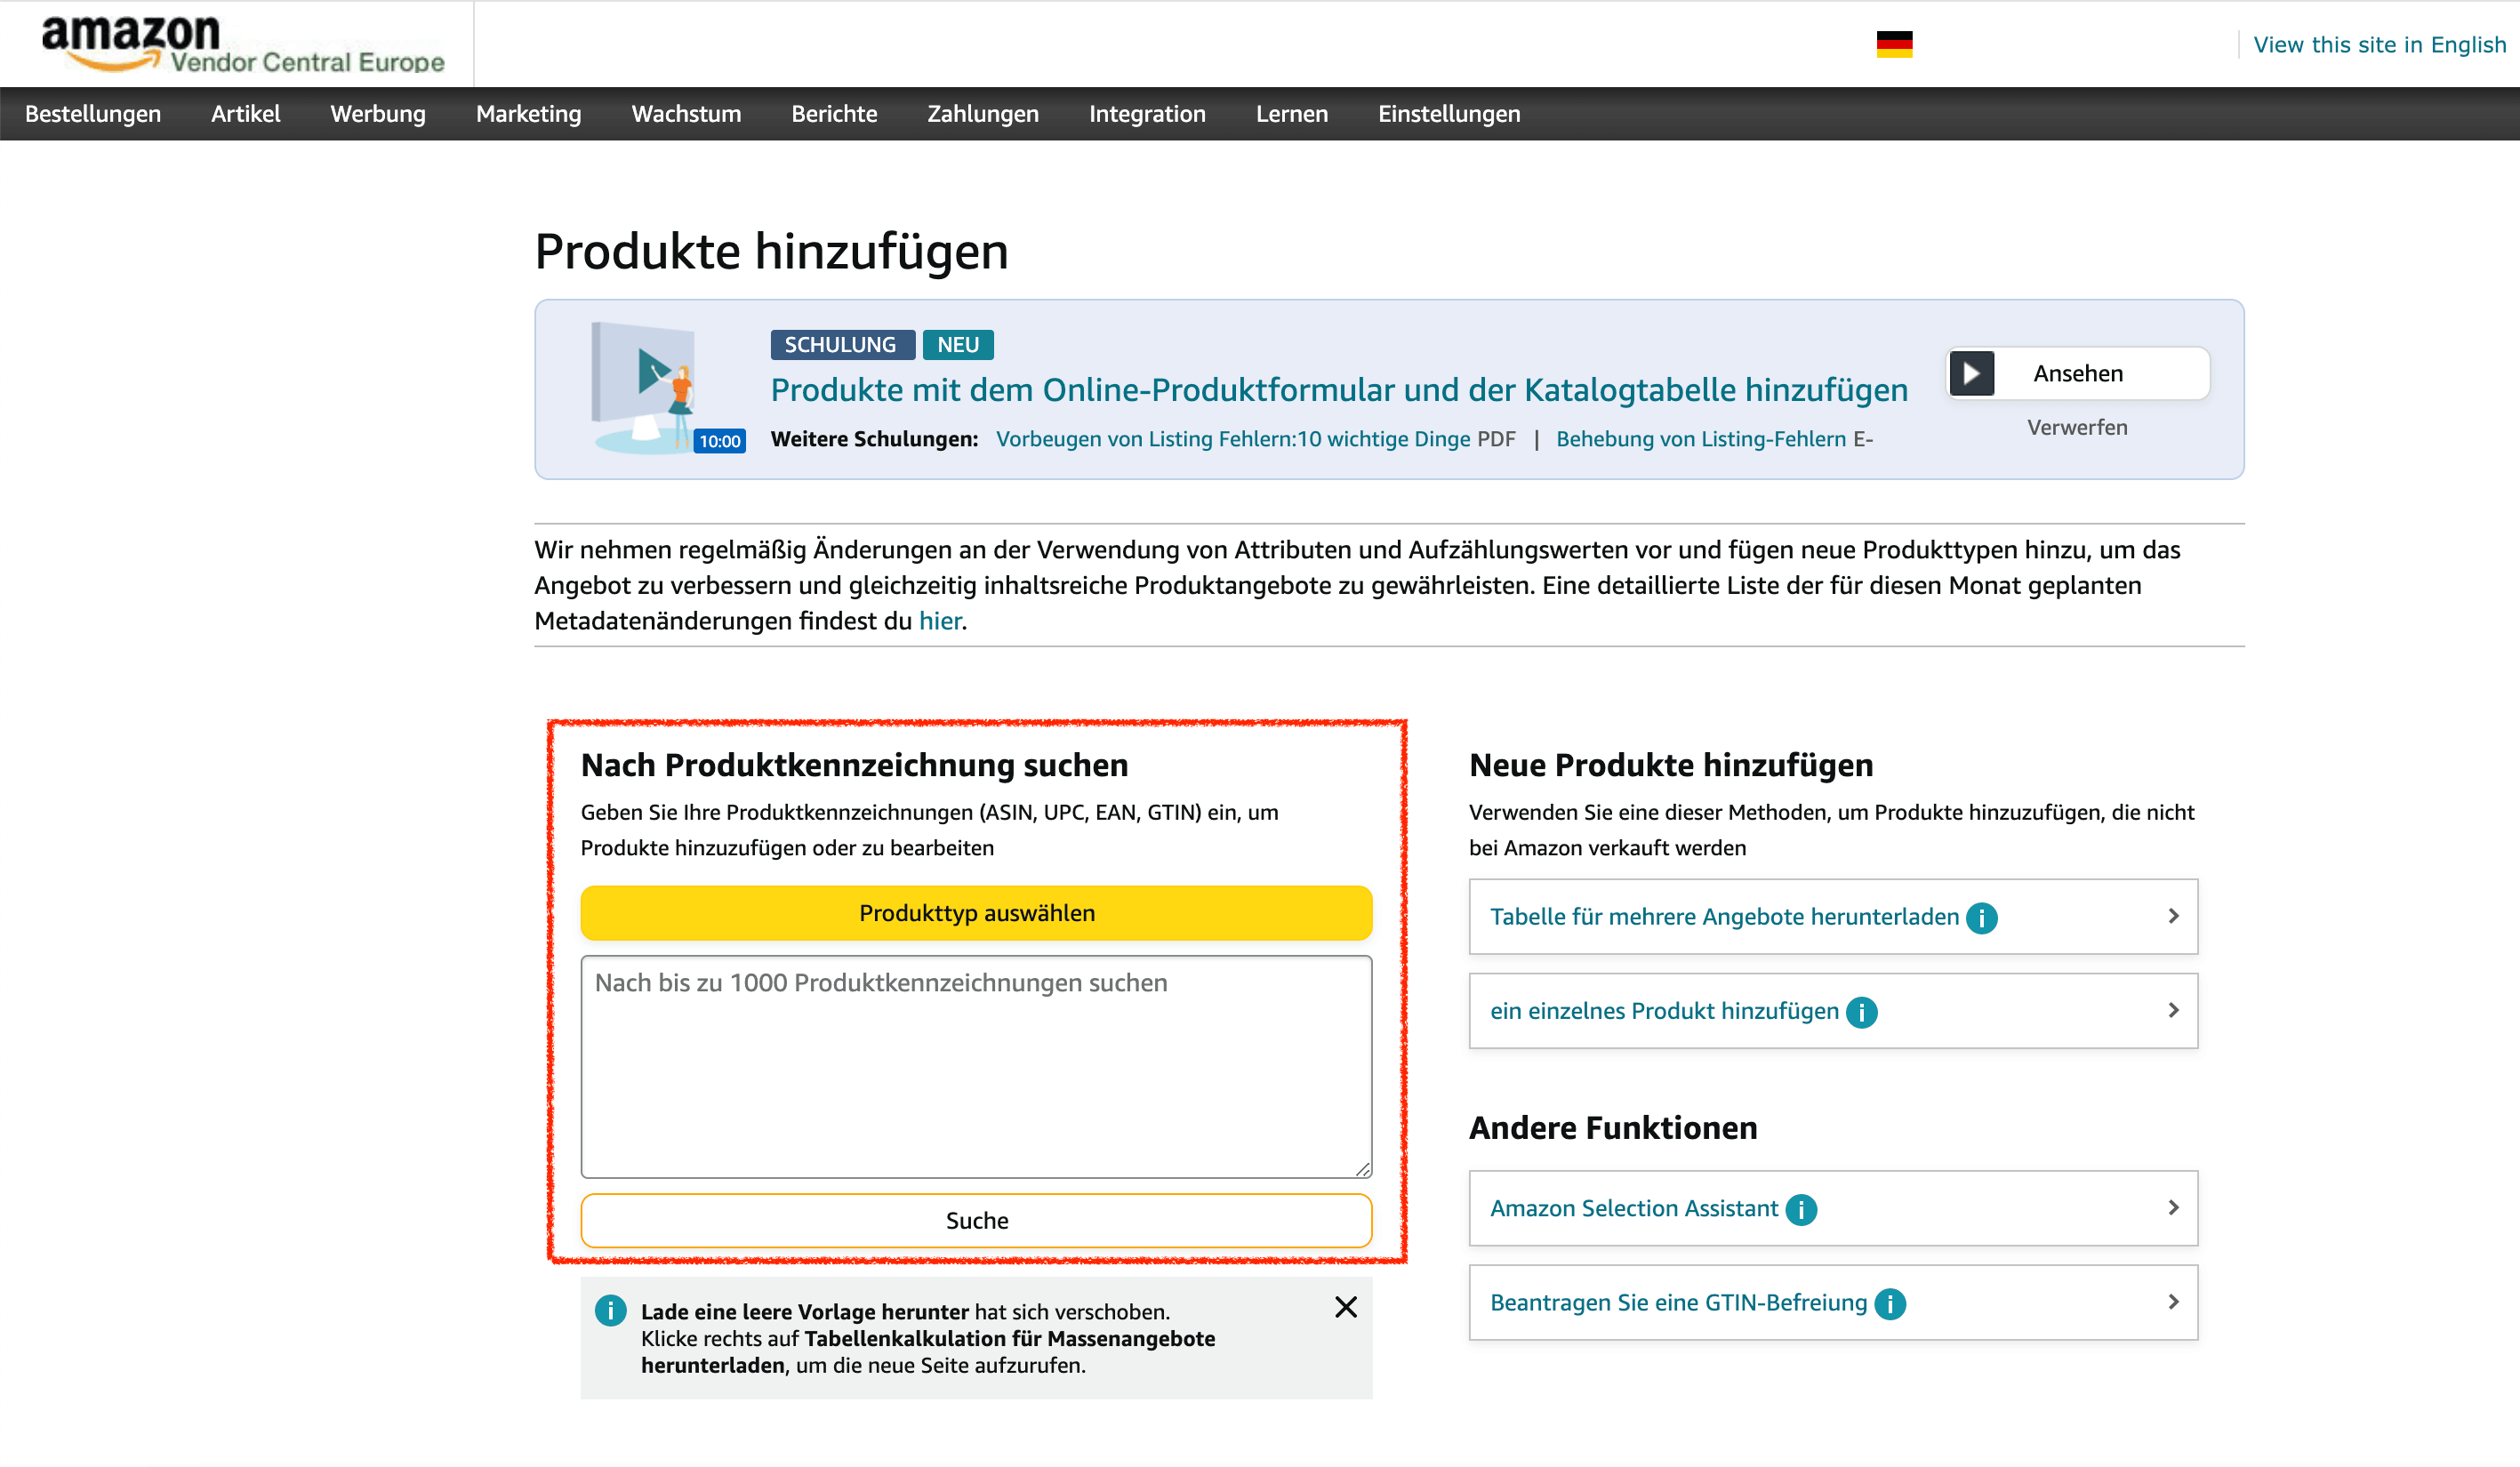Screen dimensions: 2520x1467
Task: Click the info icon in the grey notice box
Action: point(610,1310)
